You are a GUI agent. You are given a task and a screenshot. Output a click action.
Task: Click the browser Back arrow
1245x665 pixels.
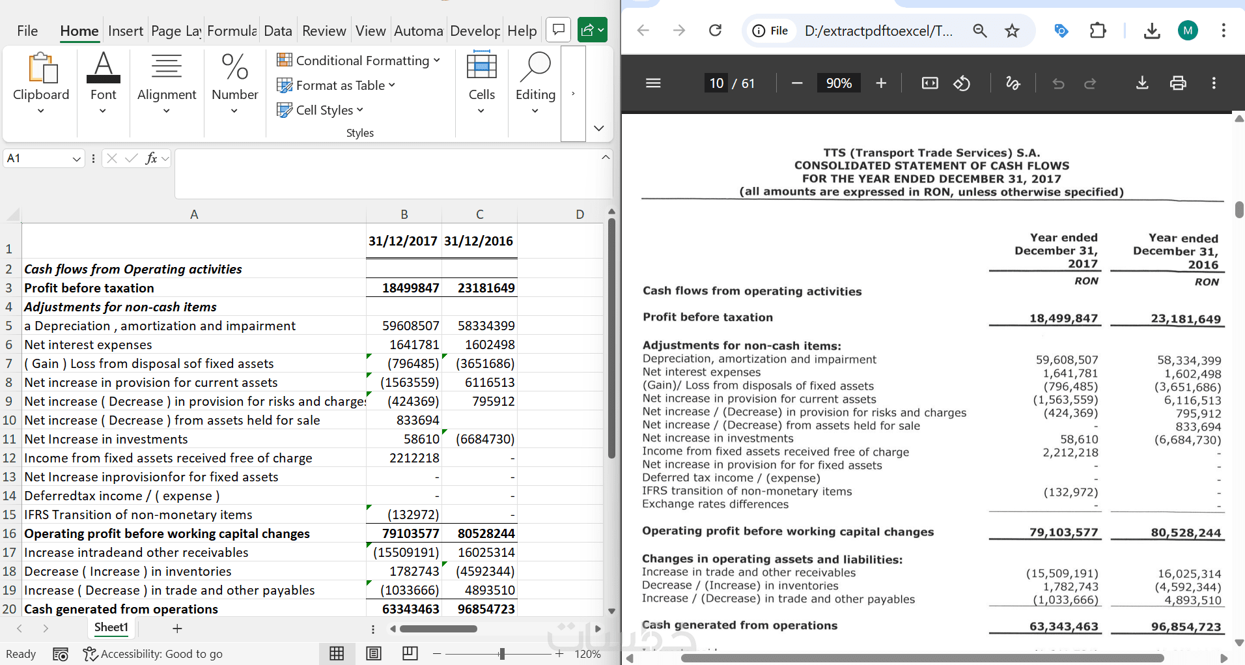point(643,31)
